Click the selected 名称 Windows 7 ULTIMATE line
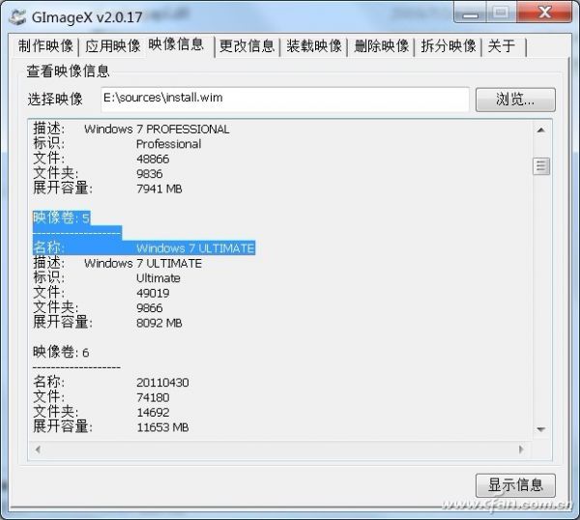Image resolution: width=580 pixels, height=520 pixels. click(144, 247)
